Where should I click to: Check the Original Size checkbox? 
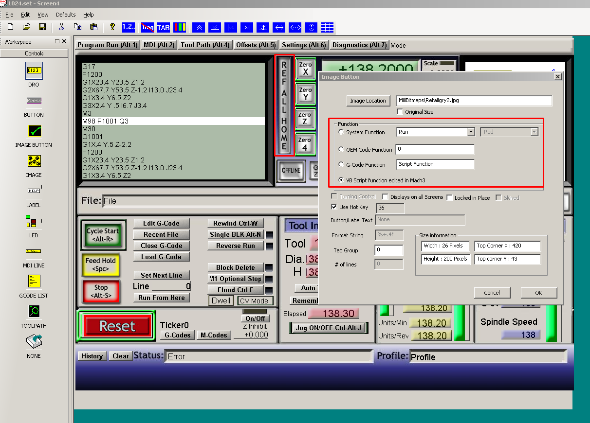pos(400,111)
